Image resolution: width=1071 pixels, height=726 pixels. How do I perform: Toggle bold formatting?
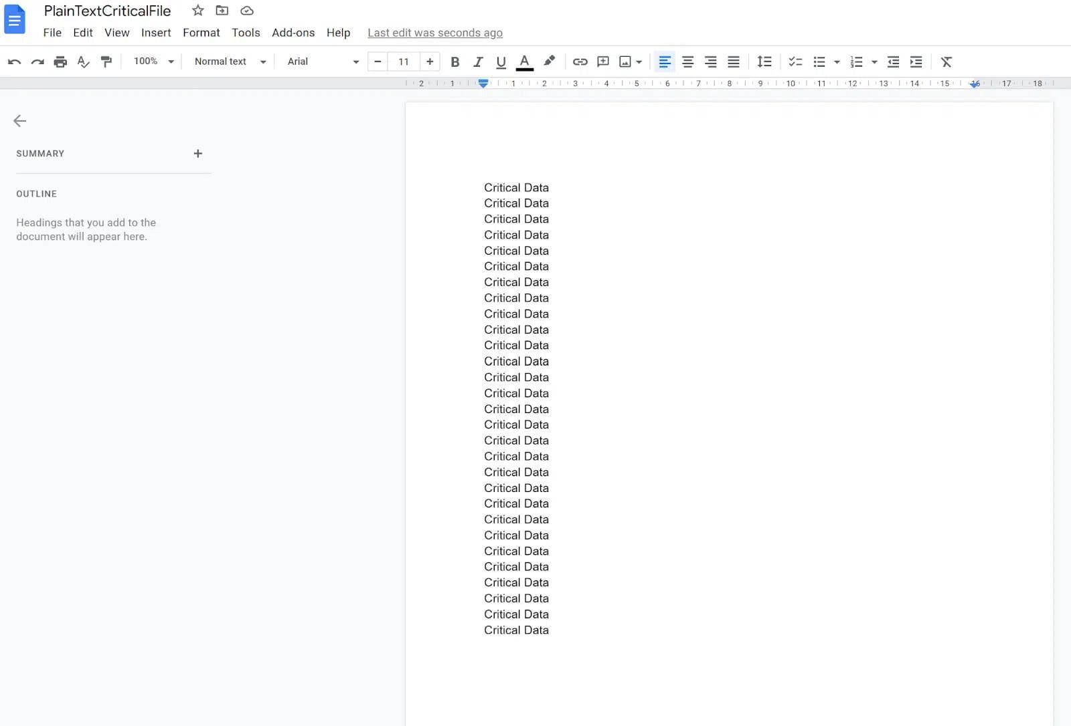tap(455, 62)
